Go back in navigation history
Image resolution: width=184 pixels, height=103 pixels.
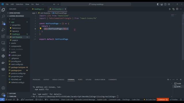(54, 4)
